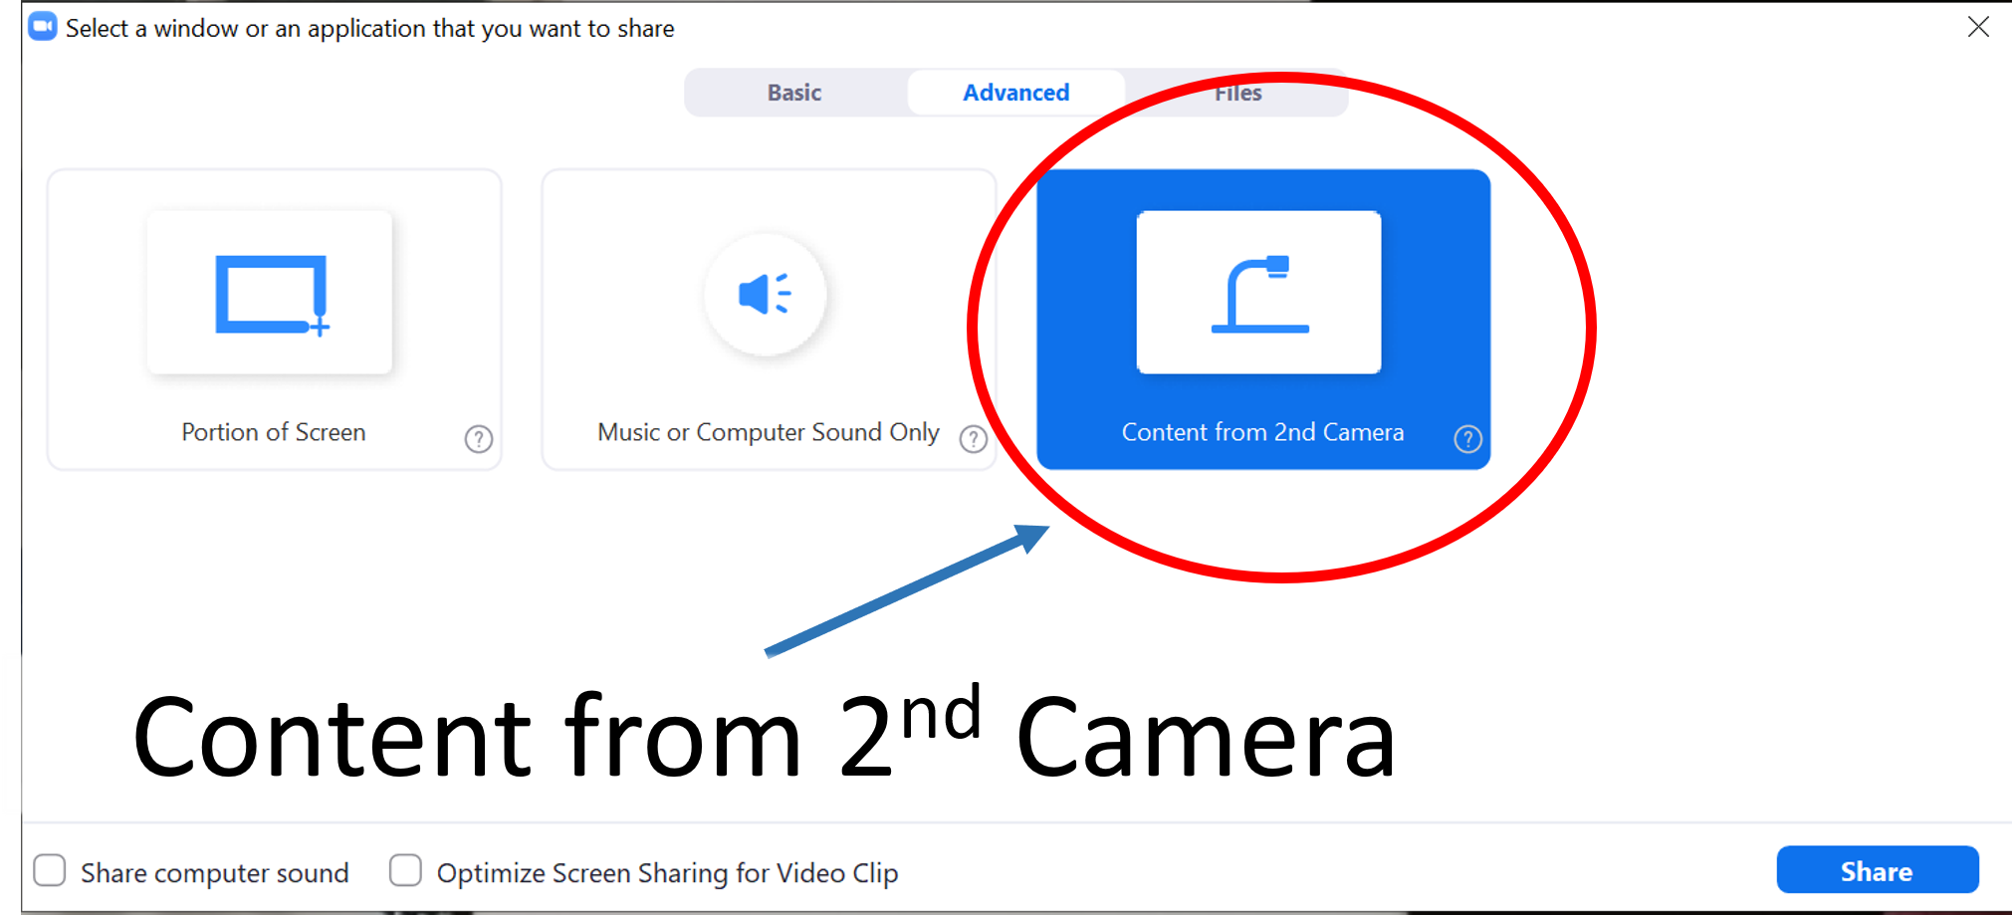Uncheck the Share computer sound checkbox
Screen dimensions: 2012x915
pyautogui.click(x=50, y=870)
